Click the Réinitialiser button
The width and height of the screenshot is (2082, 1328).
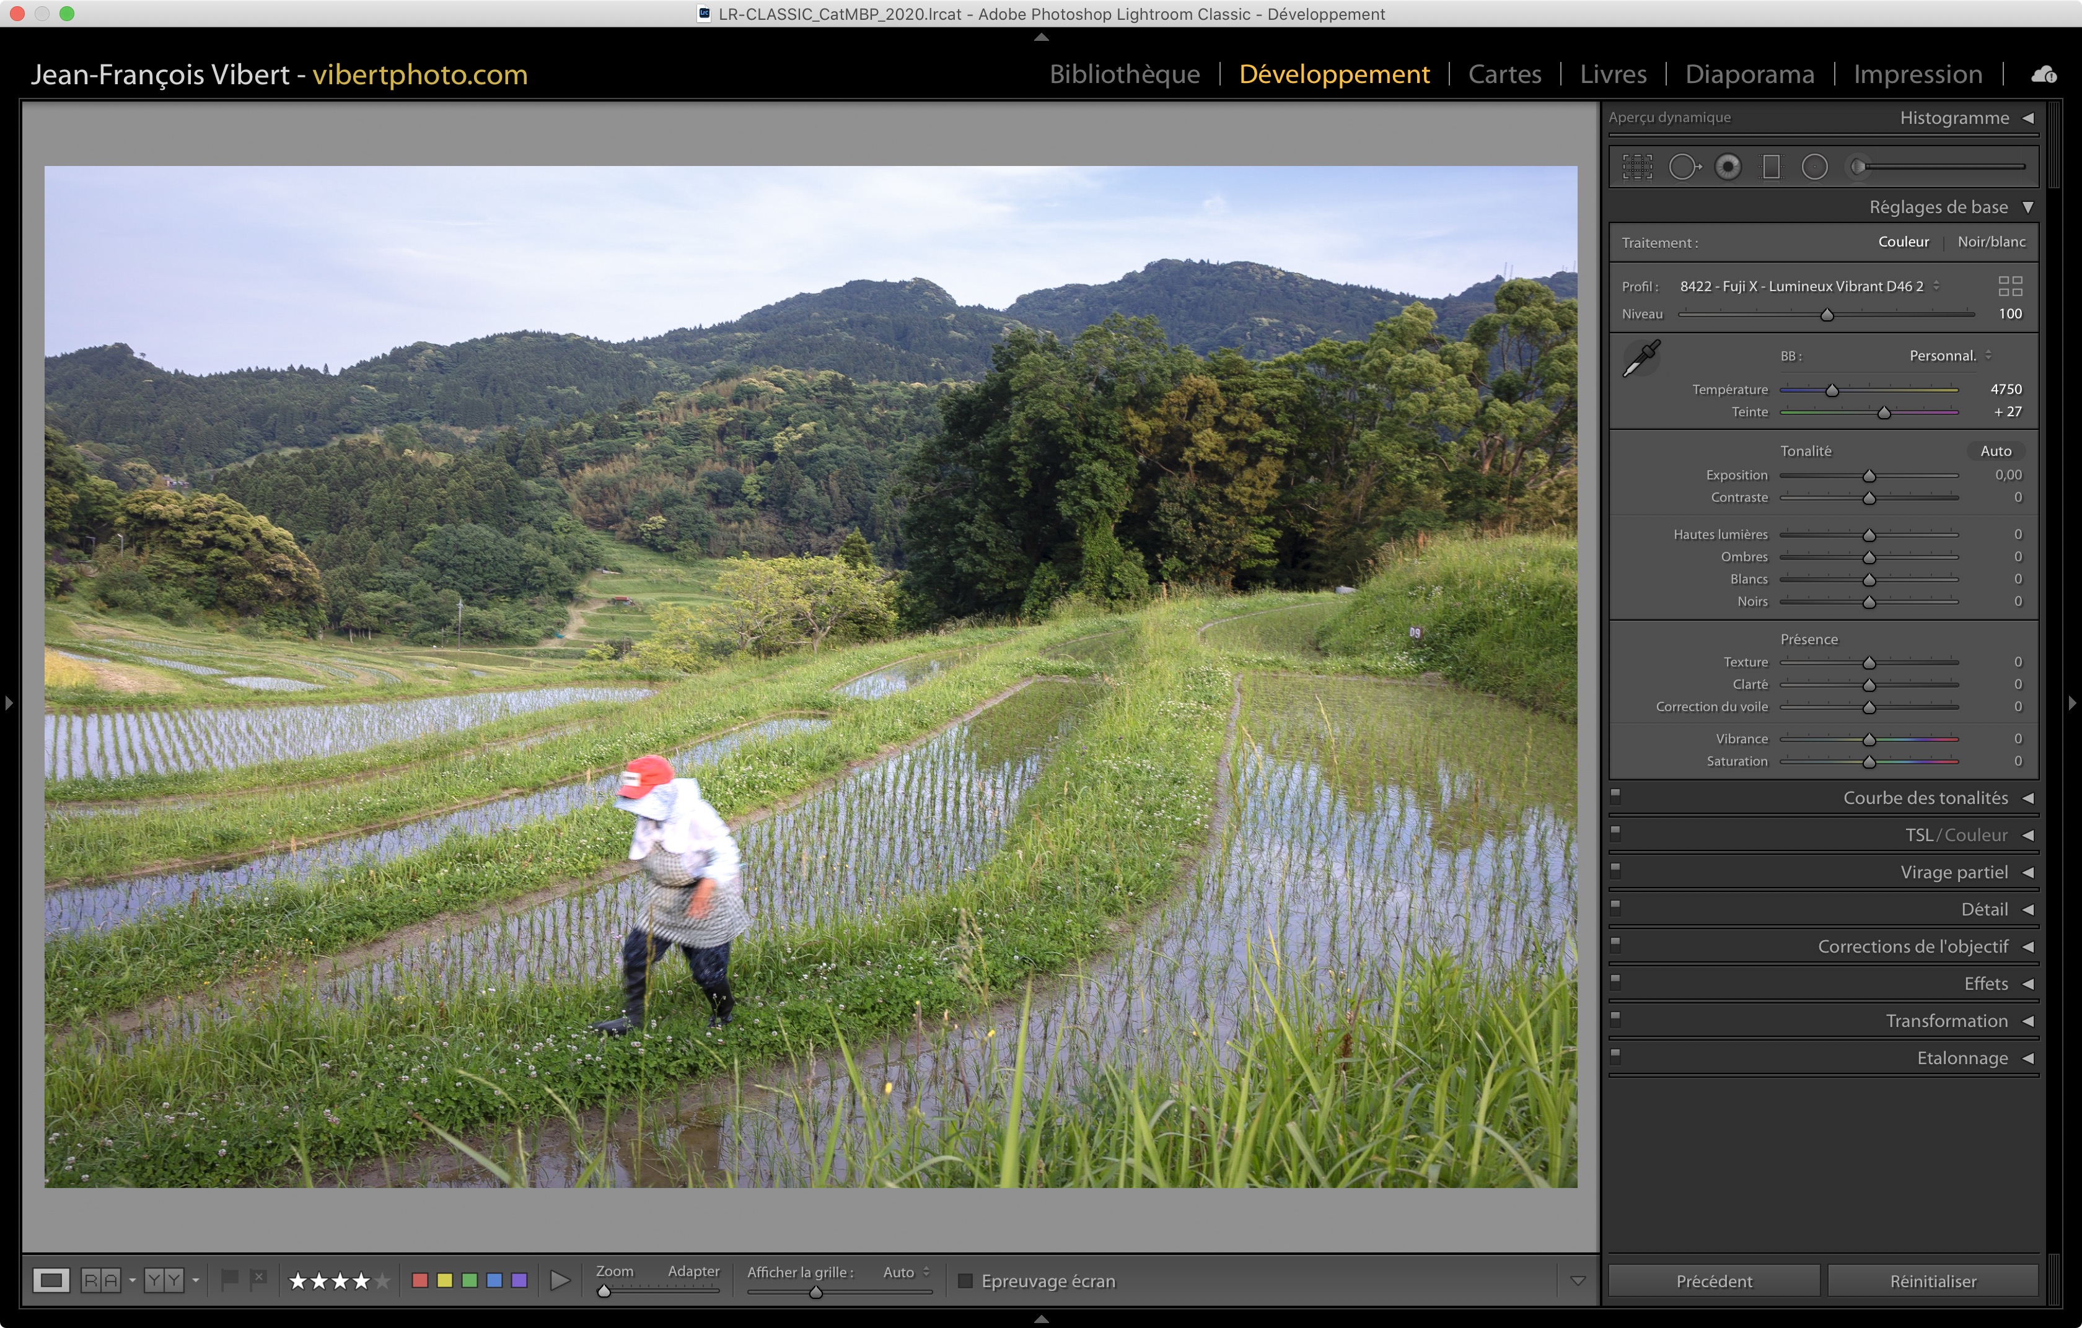tap(1933, 1280)
